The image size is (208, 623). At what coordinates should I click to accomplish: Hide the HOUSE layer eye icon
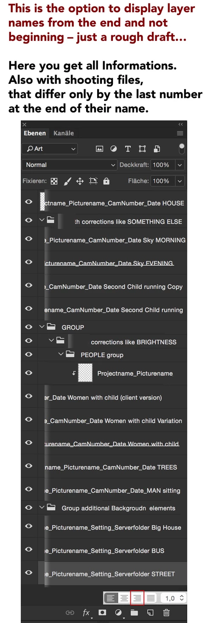[29, 202]
